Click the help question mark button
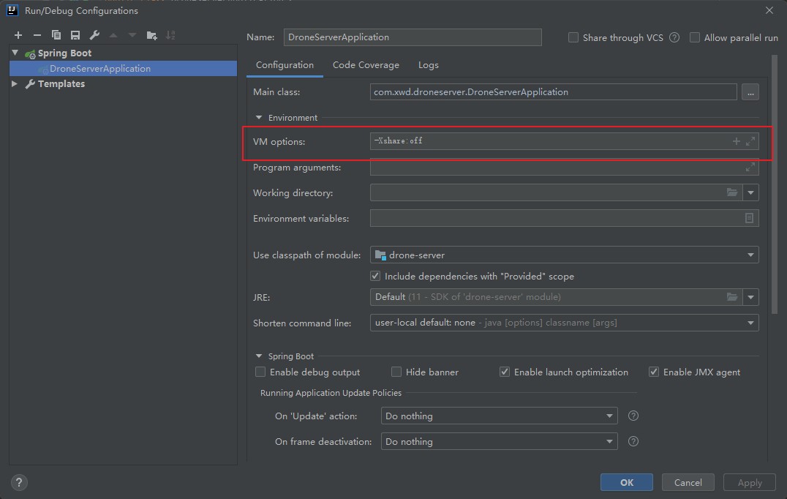Viewport: 787px width, 499px height. pyautogui.click(x=20, y=482)
